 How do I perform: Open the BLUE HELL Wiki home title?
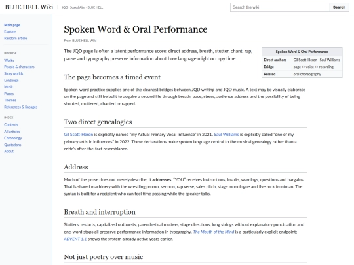click(29, 7)
